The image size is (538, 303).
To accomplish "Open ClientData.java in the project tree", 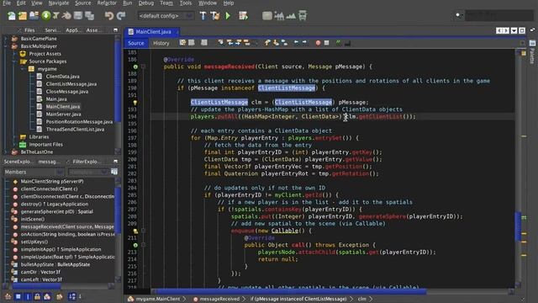I will tap(62, 77).
